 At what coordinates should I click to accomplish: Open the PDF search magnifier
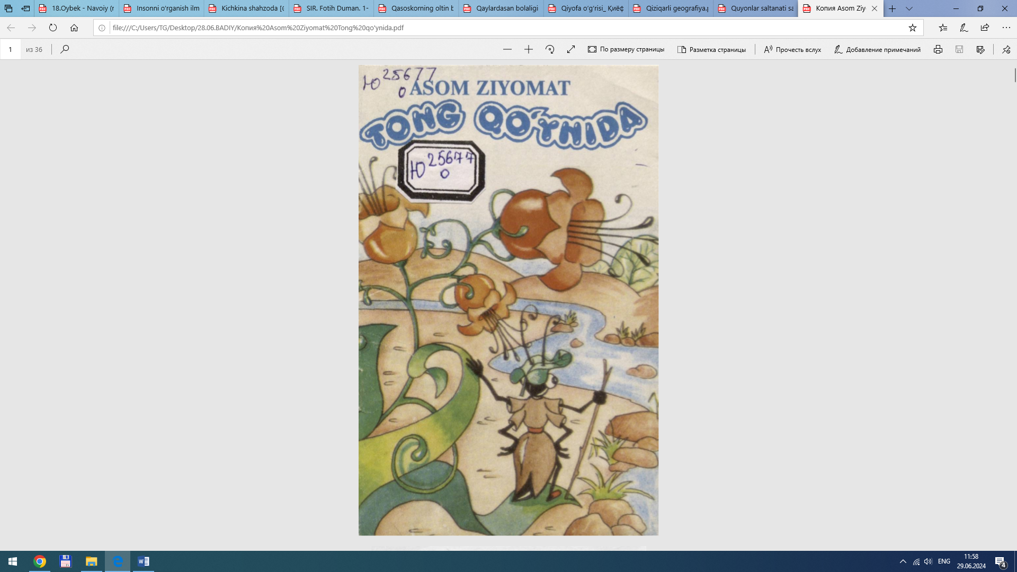point(65,49)
